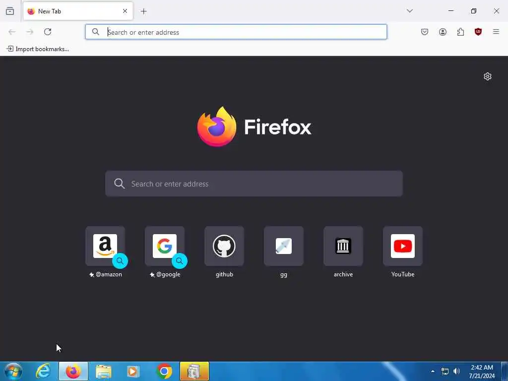Click the @google label text
Image resolution: width=508 pixels, height=381 pixels.
[168, 274]
